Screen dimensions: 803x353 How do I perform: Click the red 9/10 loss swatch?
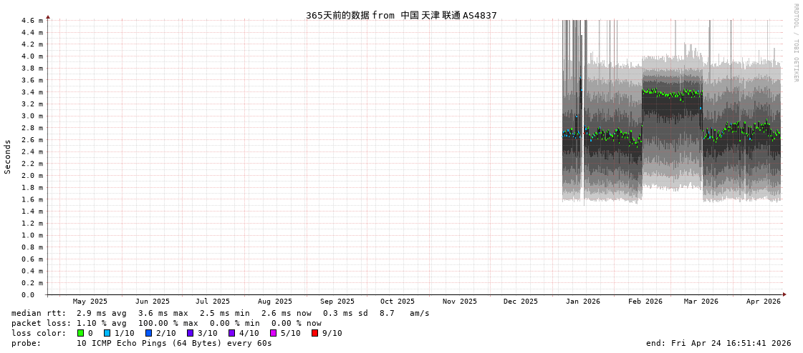pyautogui.click(x=314, y=333)
